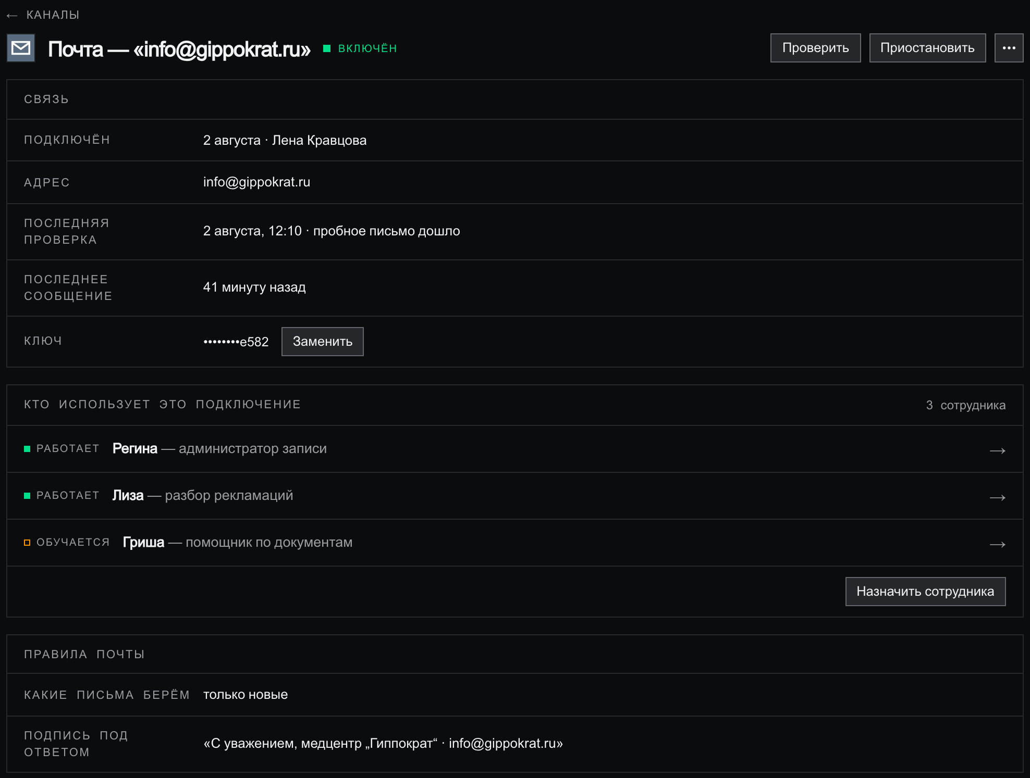Click the '3 сотрудника' count
This screenshot has height=778, width=1030.
coord(965,405)
